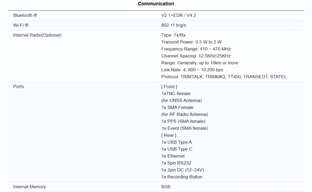
Task: Click the Frequency Range 410 ~ 470 MHz text
Action: 196,49
